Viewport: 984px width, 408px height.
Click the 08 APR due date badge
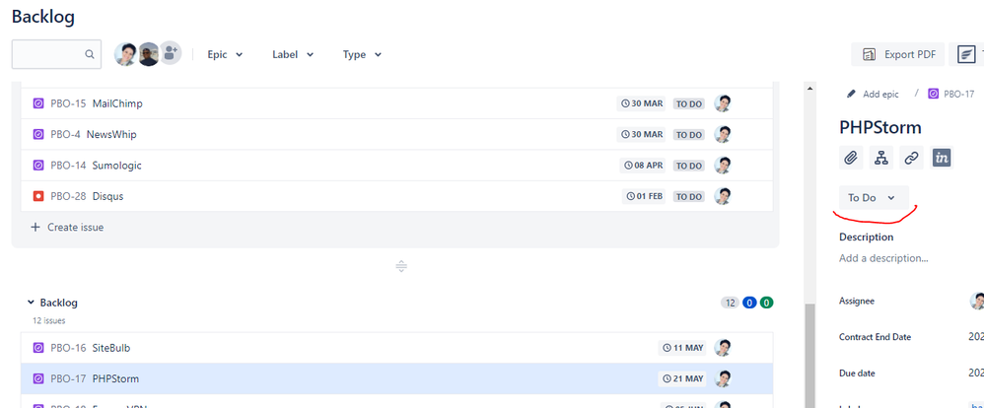643,166
